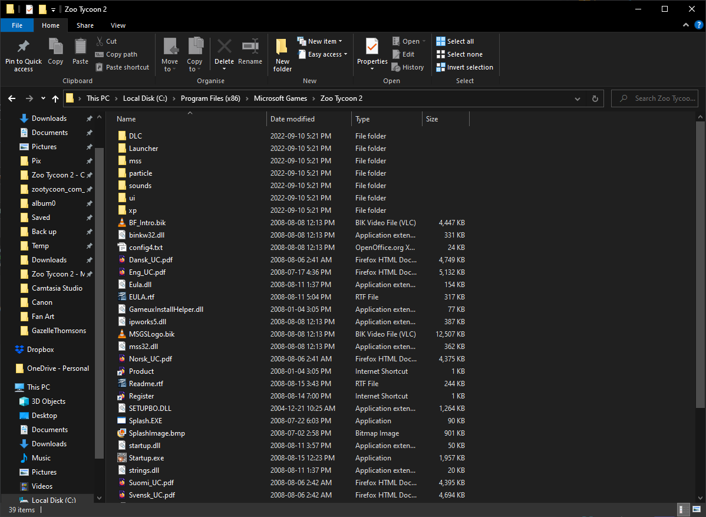
Task: Open 3D Objects in the sidebar
Action: 48,401
